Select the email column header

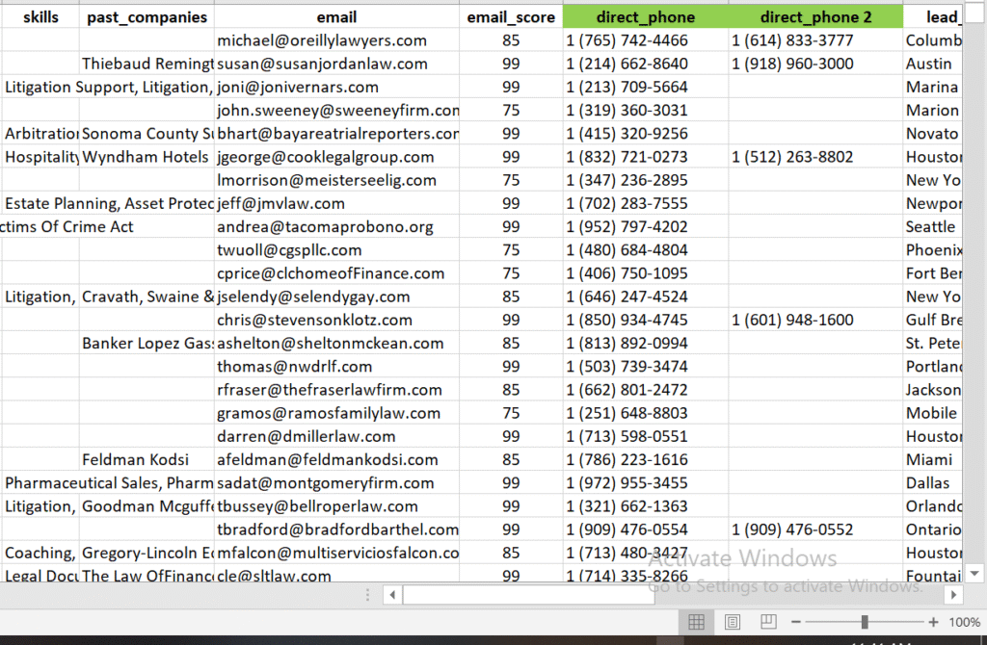click(336, 17)
